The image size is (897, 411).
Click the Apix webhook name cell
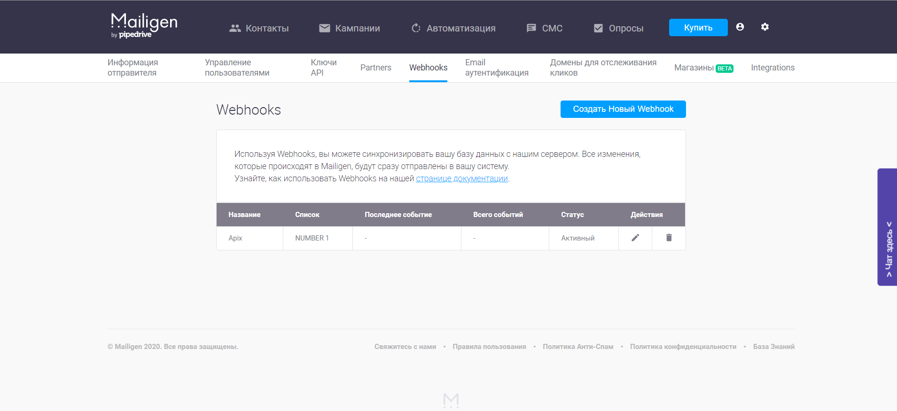pyautogui.click(x=250, y=238)
